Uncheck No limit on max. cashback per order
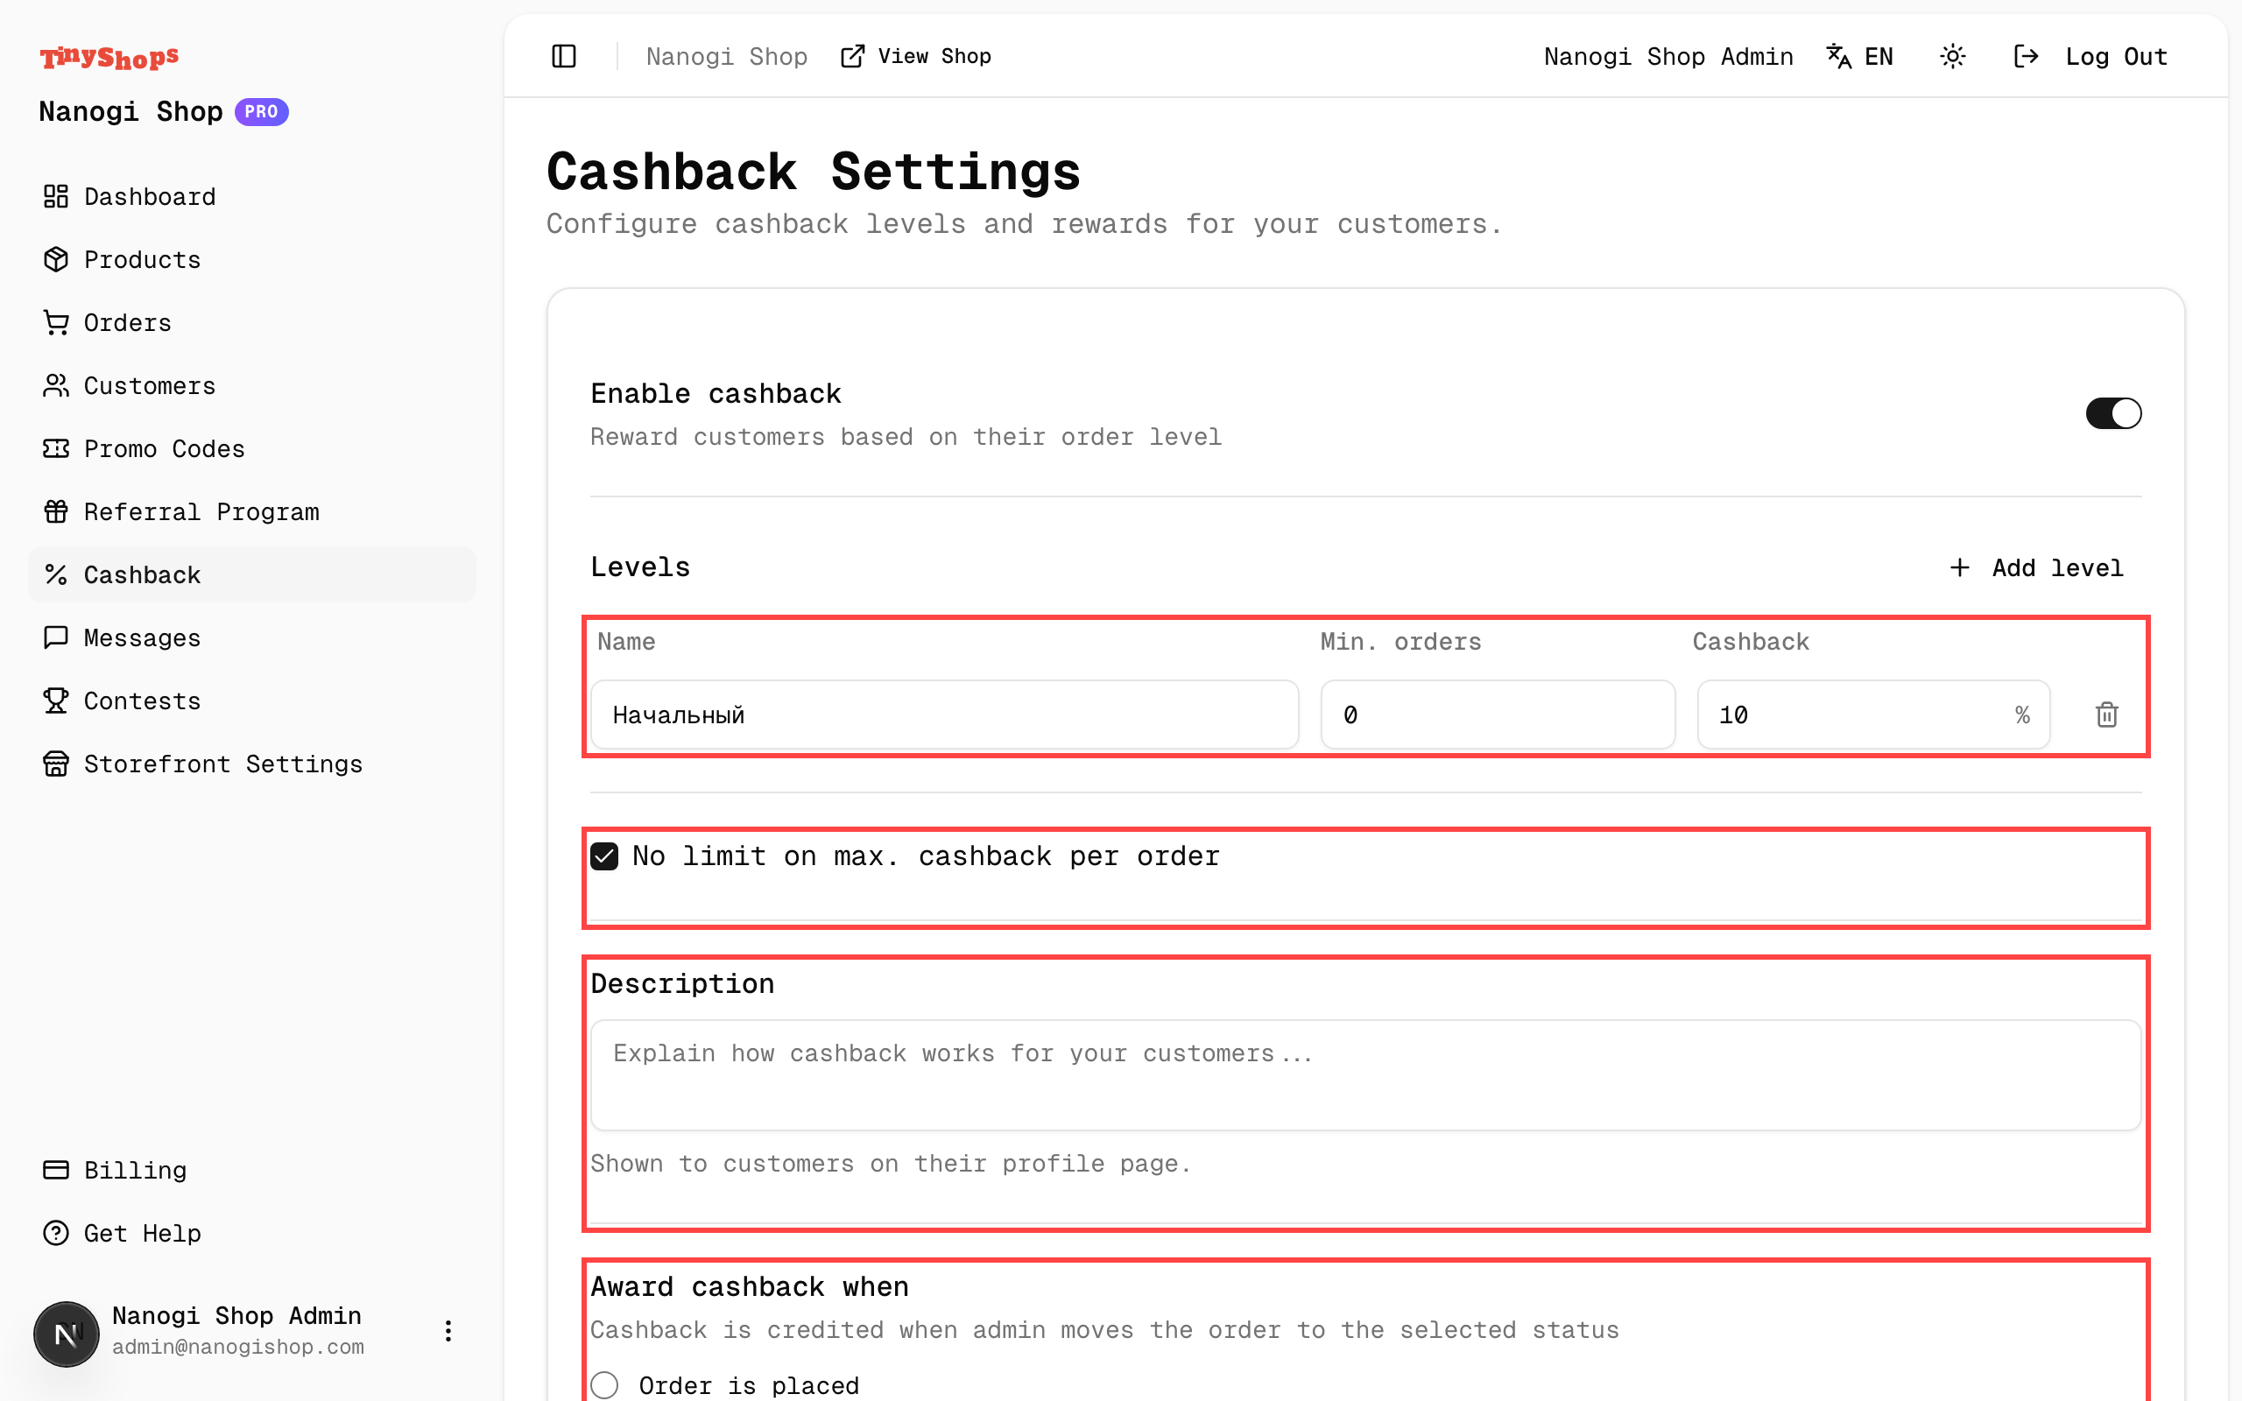The width and height of the screenshot is (2242, 1401). (x=605, y=855)
